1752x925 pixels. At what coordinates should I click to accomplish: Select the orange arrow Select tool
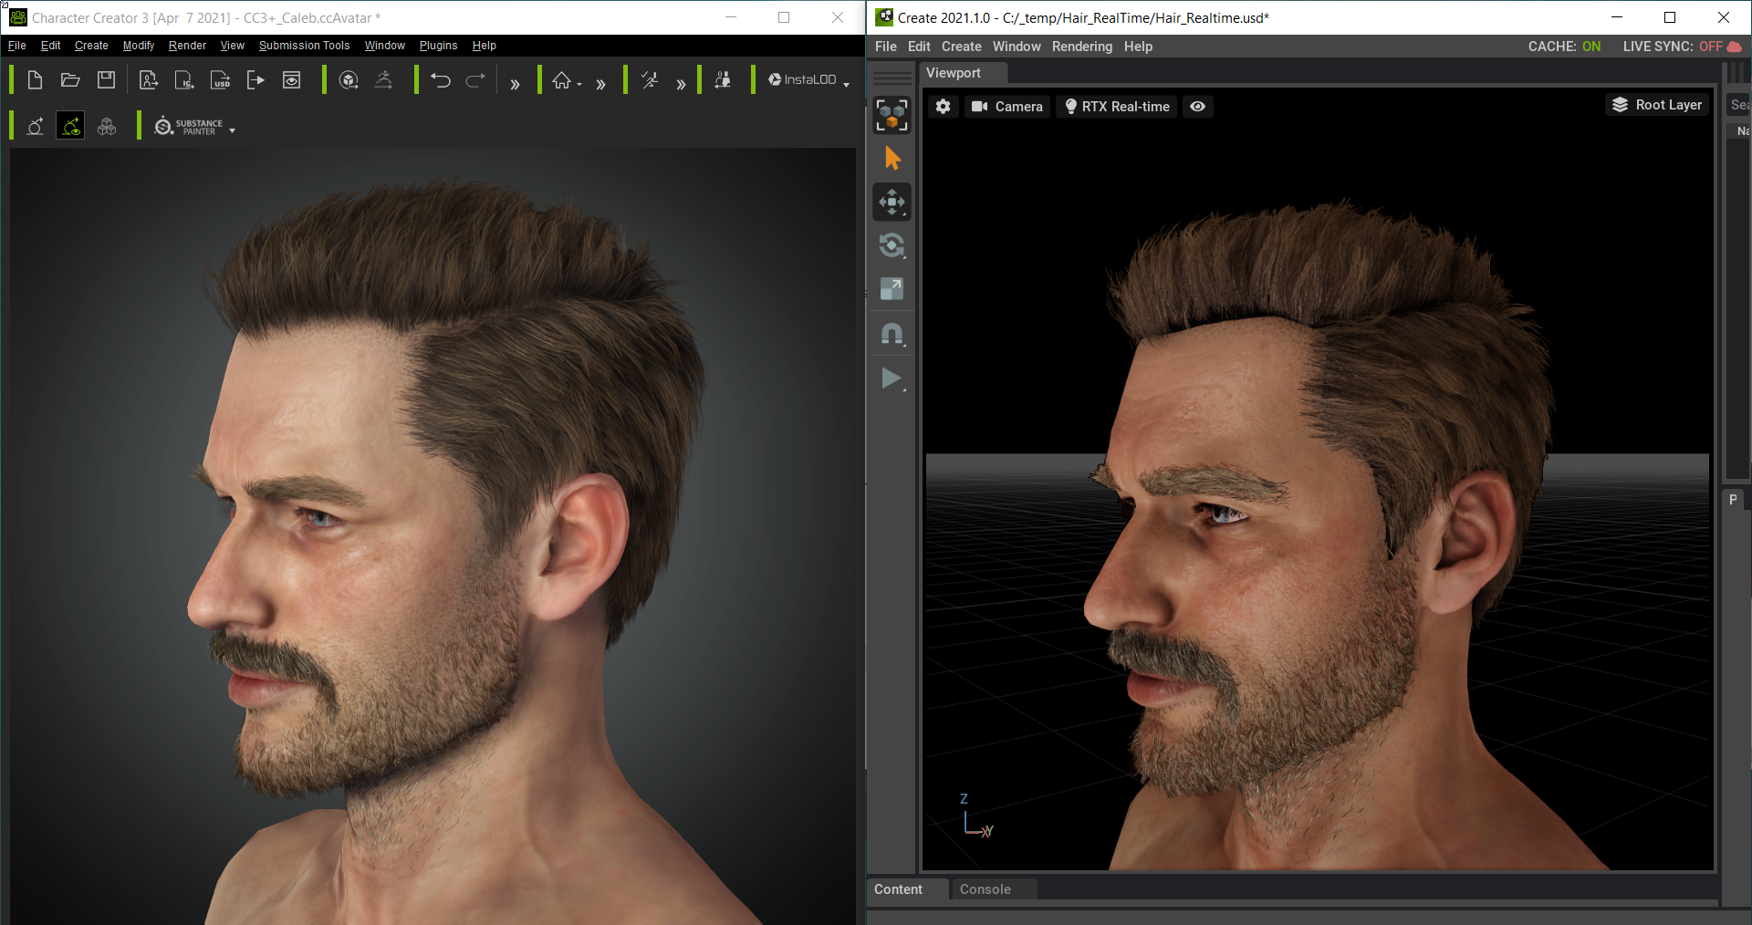pos(892,159)
